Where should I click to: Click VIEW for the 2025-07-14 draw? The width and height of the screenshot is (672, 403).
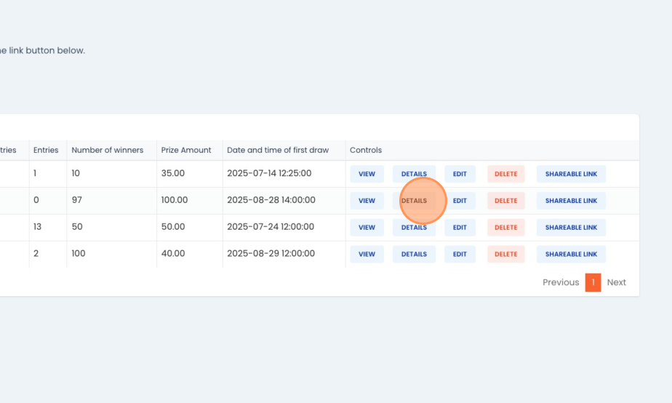tap(367, 174)
